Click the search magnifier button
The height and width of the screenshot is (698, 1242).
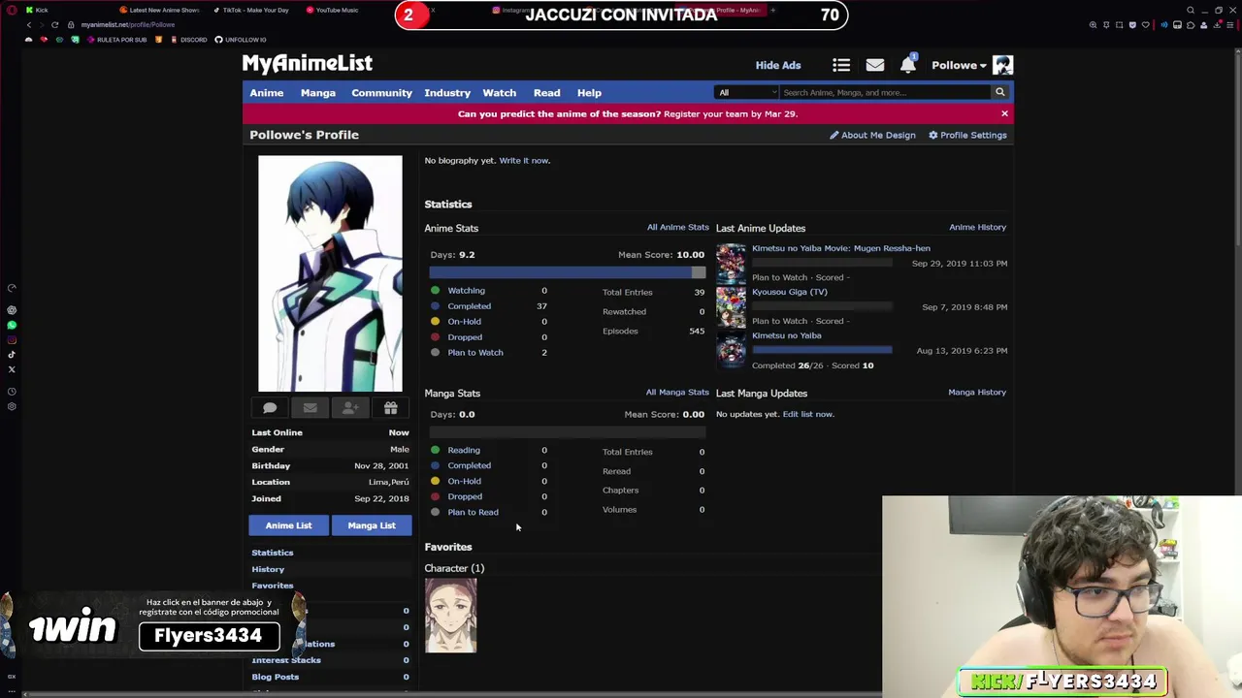click(999, 92)
